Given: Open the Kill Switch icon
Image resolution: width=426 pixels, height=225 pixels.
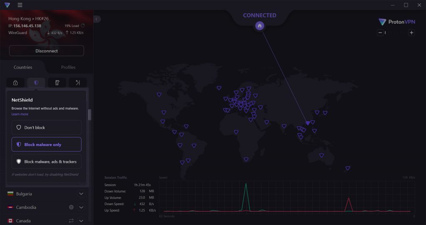Looking at the screenshot, I should [57, 83].
